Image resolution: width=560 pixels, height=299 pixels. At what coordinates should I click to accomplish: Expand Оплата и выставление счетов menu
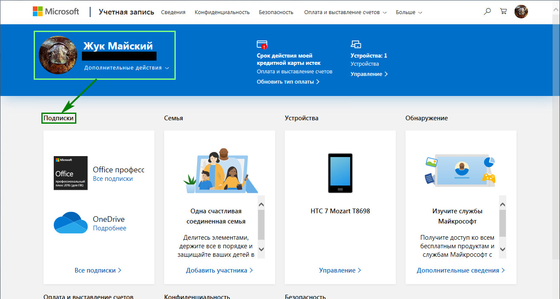pyautogui.click(x=345, y=12)
